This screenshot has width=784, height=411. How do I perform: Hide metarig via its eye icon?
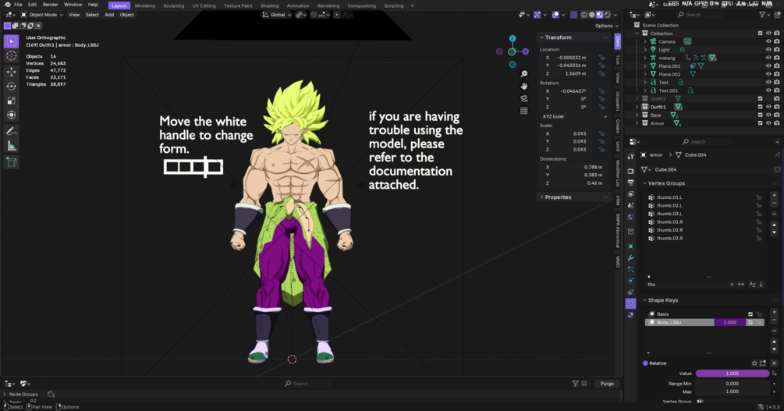click(x=768, y=58)
